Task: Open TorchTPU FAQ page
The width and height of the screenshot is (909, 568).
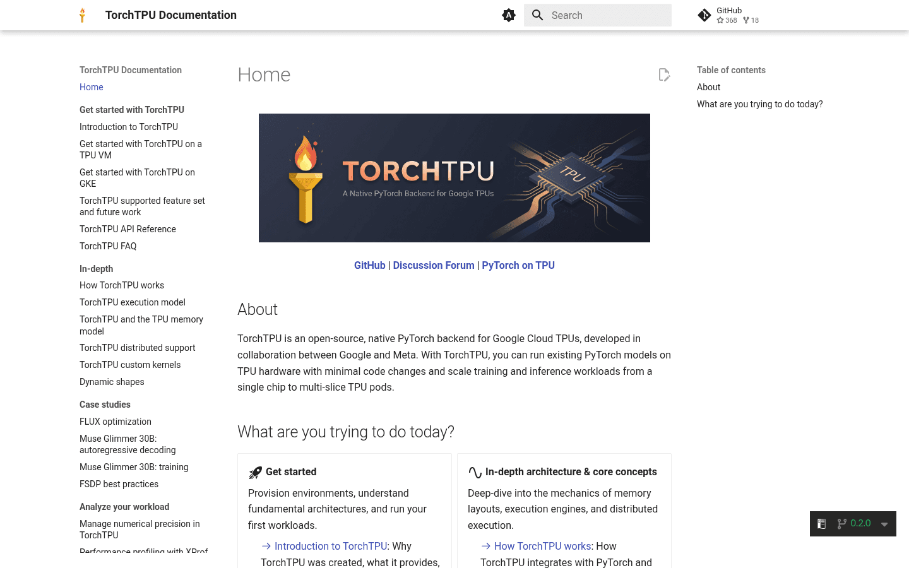Action: [x=108, y=246]
